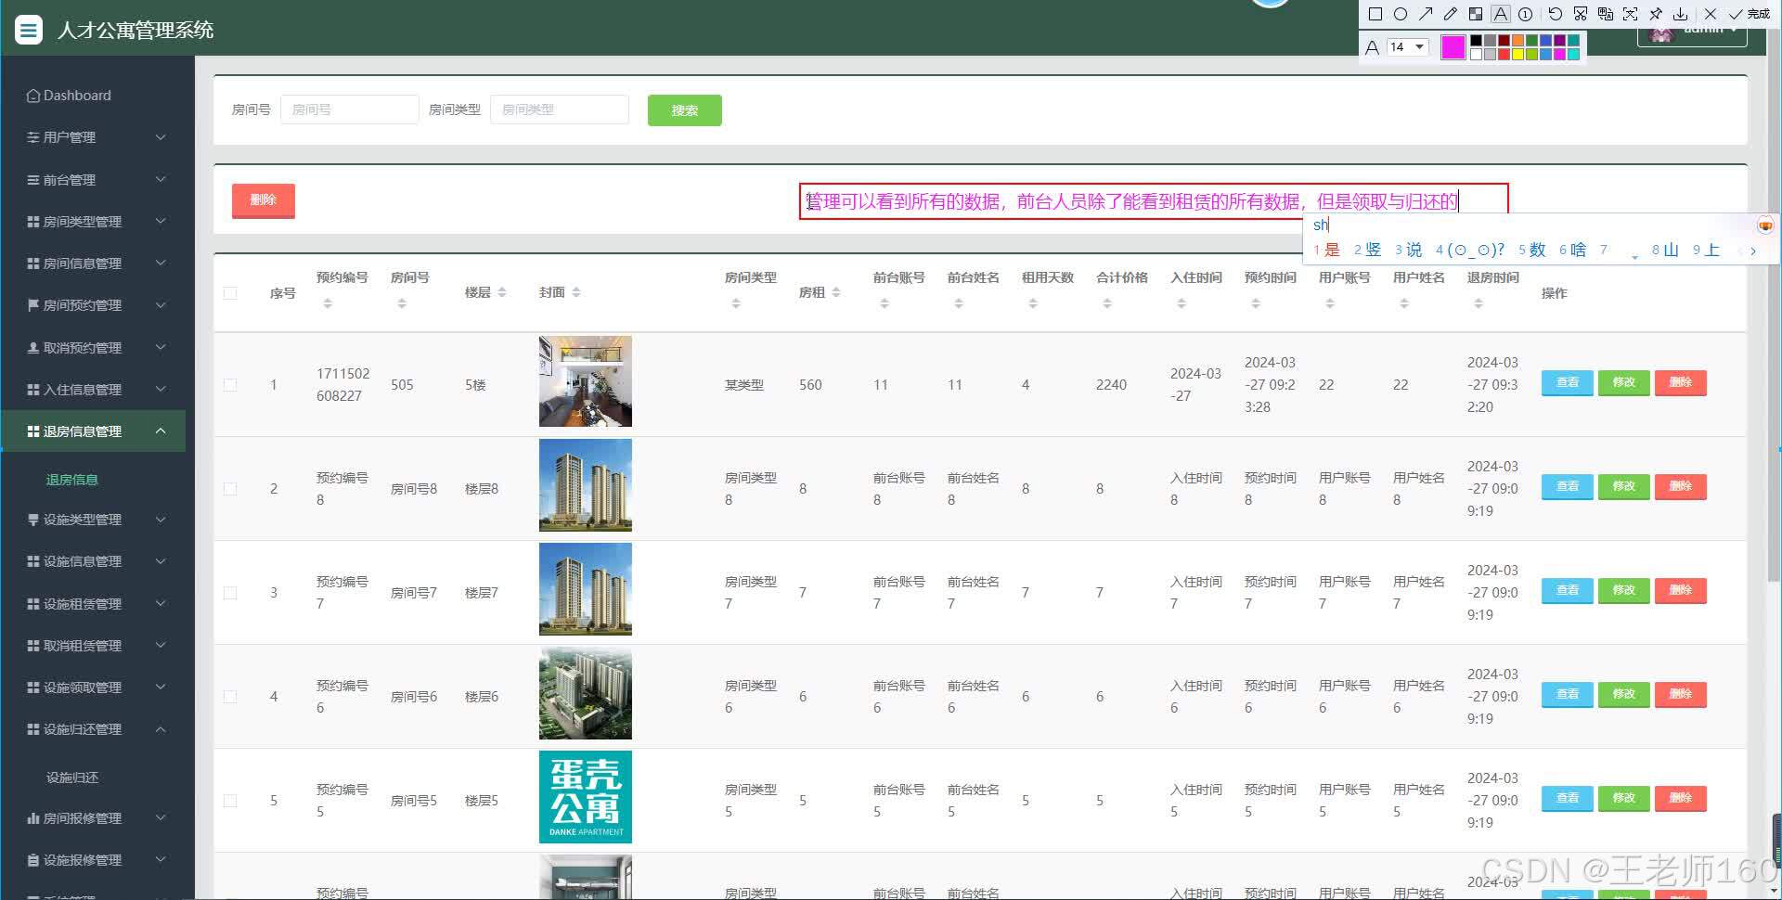
Task: Click the OCR text recognition tool
Action: click(x=1631, y=14)
